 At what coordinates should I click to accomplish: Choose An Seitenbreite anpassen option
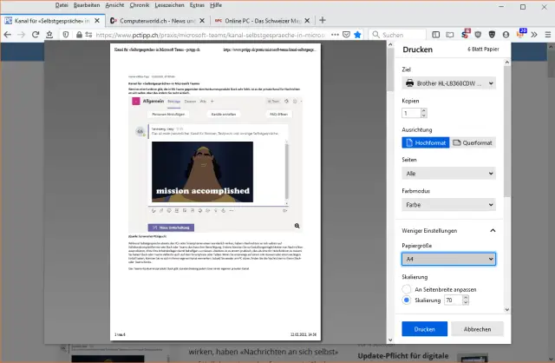click(407, 288)
